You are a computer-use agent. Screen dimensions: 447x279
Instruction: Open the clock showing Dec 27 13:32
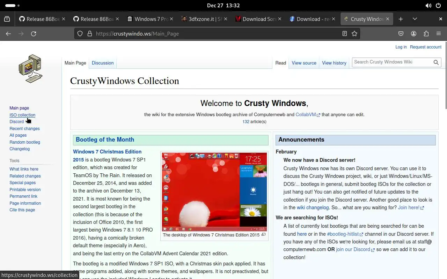click(x=223, y=6)
